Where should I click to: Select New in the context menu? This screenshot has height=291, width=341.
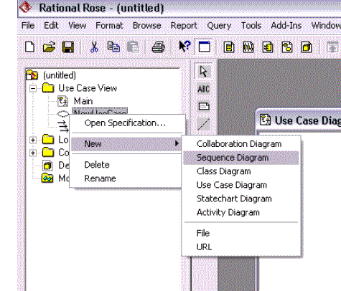(126, 143)
